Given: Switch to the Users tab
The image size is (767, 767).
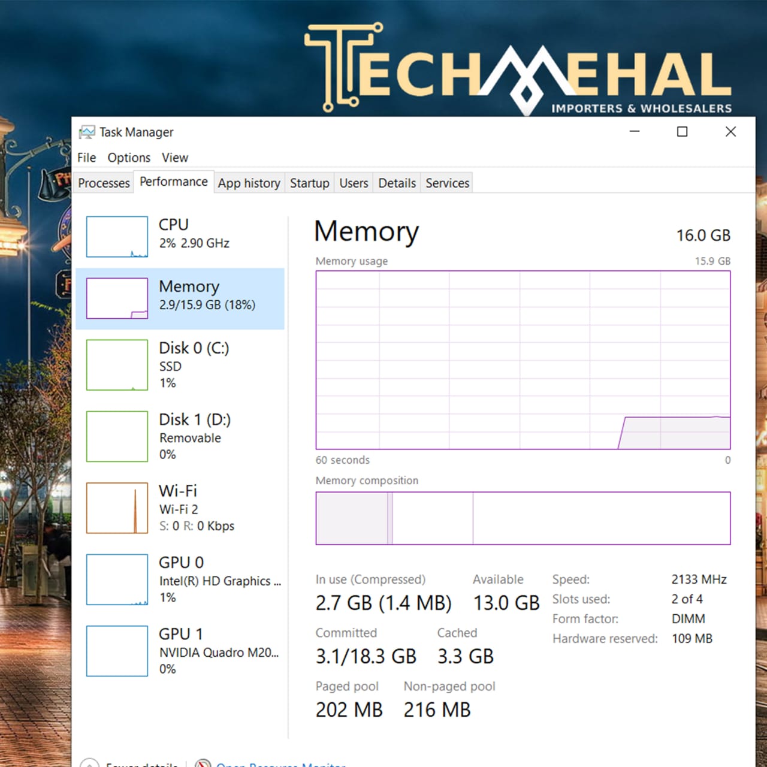Looking at the screenshot, I should pos(354,183).
